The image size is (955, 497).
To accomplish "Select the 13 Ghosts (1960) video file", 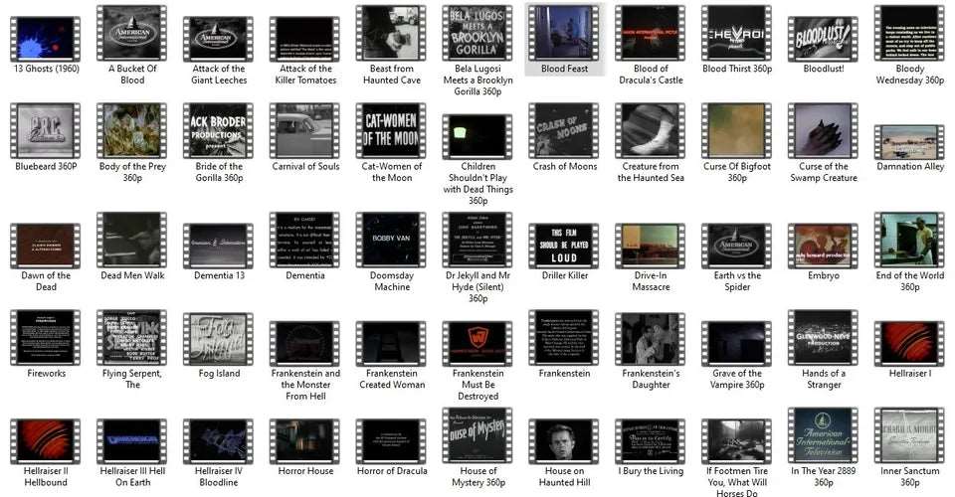I will pyautogui.click(x=46, y=33).
